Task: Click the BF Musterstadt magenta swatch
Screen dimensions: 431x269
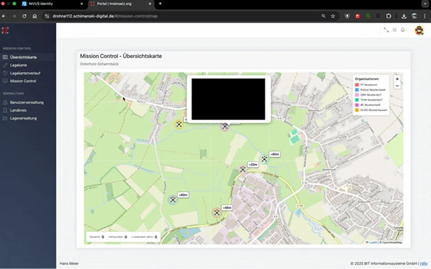Action: 357,105
